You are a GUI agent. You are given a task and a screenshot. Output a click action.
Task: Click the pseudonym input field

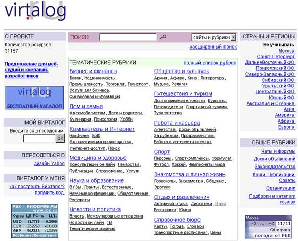39,138
